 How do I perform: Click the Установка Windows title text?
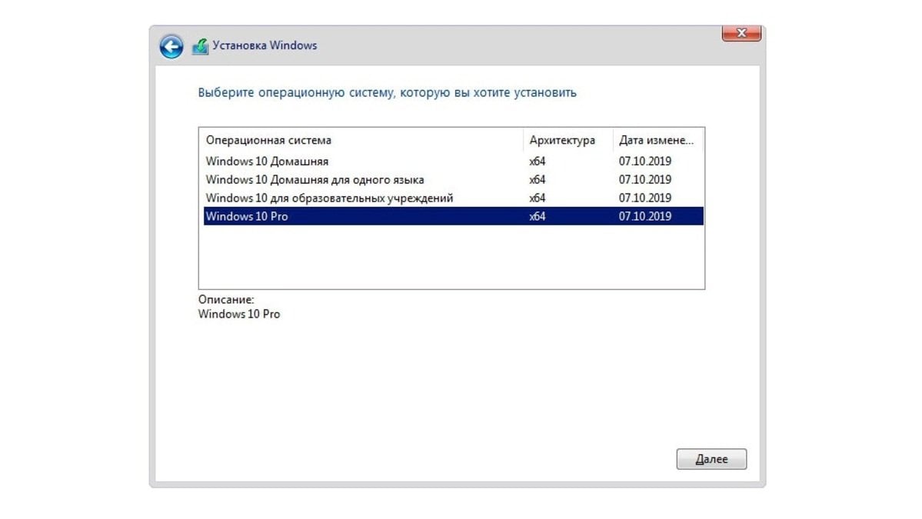(x=265, y=45)
